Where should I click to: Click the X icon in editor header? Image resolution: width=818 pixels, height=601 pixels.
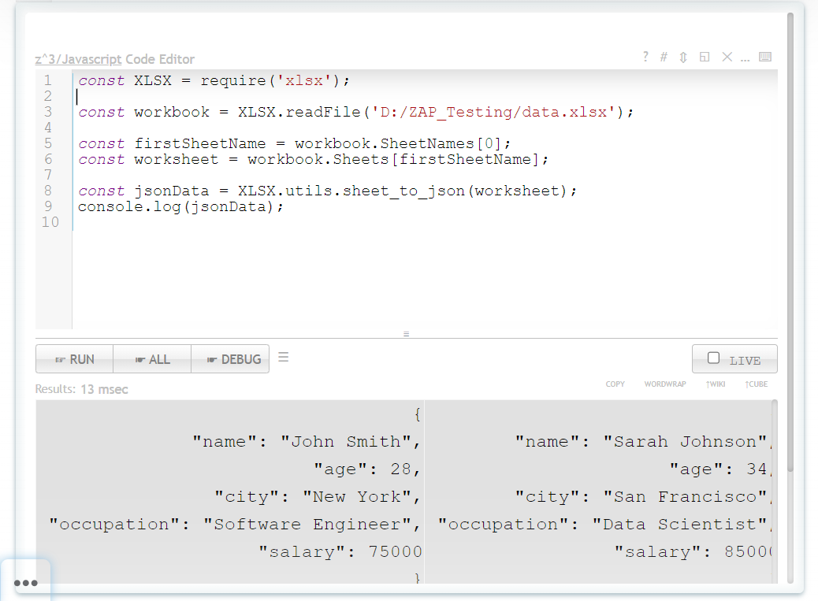[x=727, y=57]
